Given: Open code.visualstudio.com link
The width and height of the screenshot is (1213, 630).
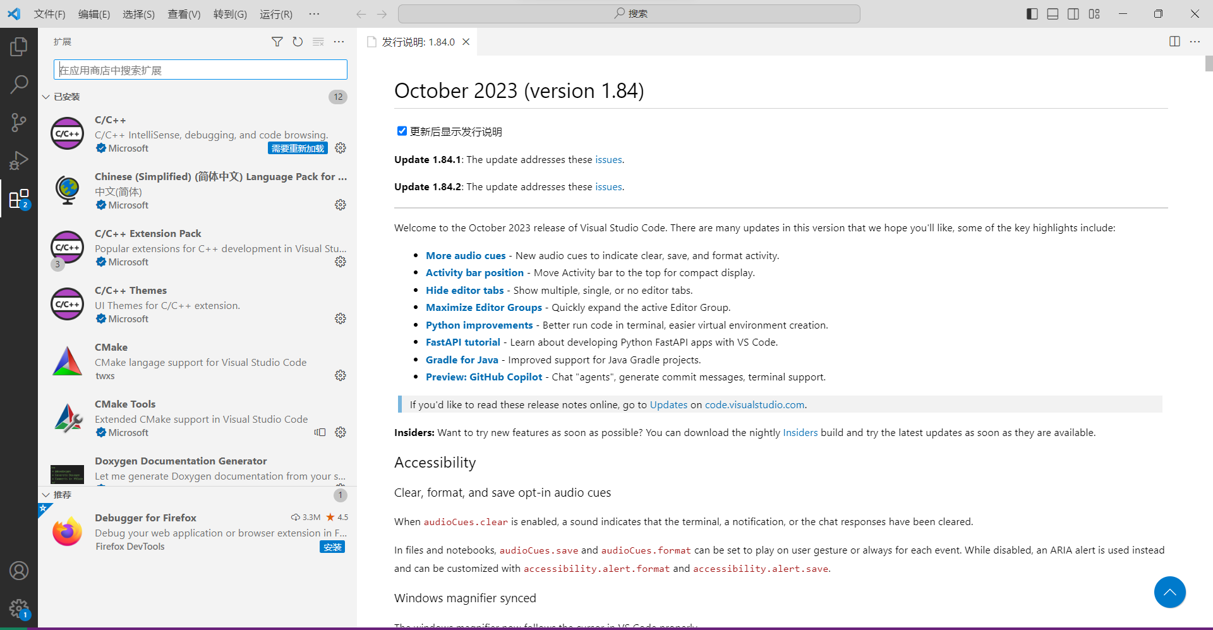Looking at the screenshot, I should [754, 405].
